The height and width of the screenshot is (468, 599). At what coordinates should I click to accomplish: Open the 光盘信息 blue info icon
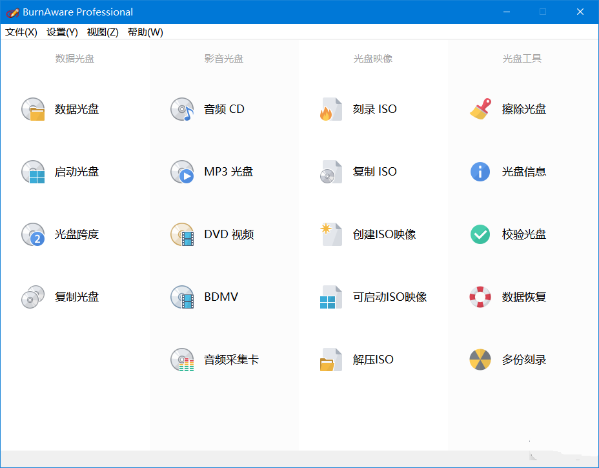480,172
